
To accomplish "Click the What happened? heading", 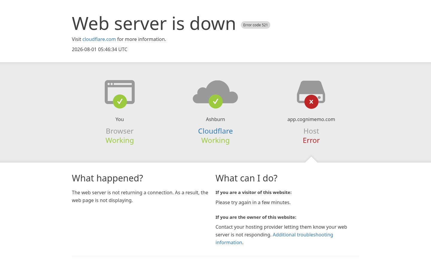I will tap(107, 178).
